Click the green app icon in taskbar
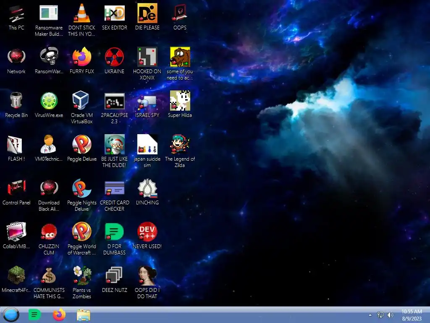The width and height of the screenshot is (430, 323). [x=34, y=315]
